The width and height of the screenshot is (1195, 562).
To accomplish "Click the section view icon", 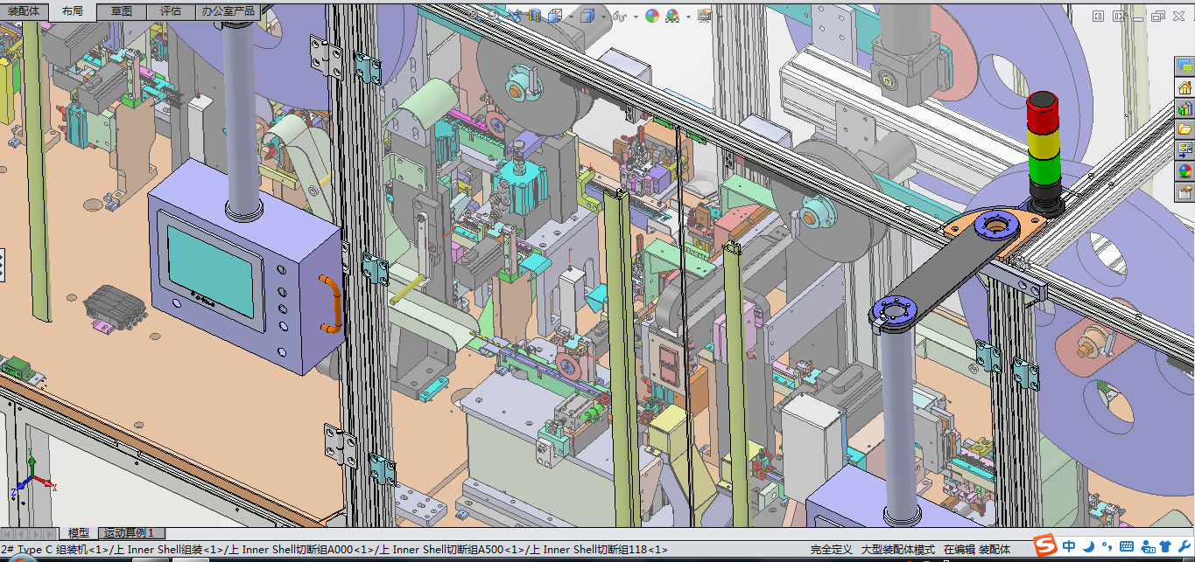I will 535,16.
